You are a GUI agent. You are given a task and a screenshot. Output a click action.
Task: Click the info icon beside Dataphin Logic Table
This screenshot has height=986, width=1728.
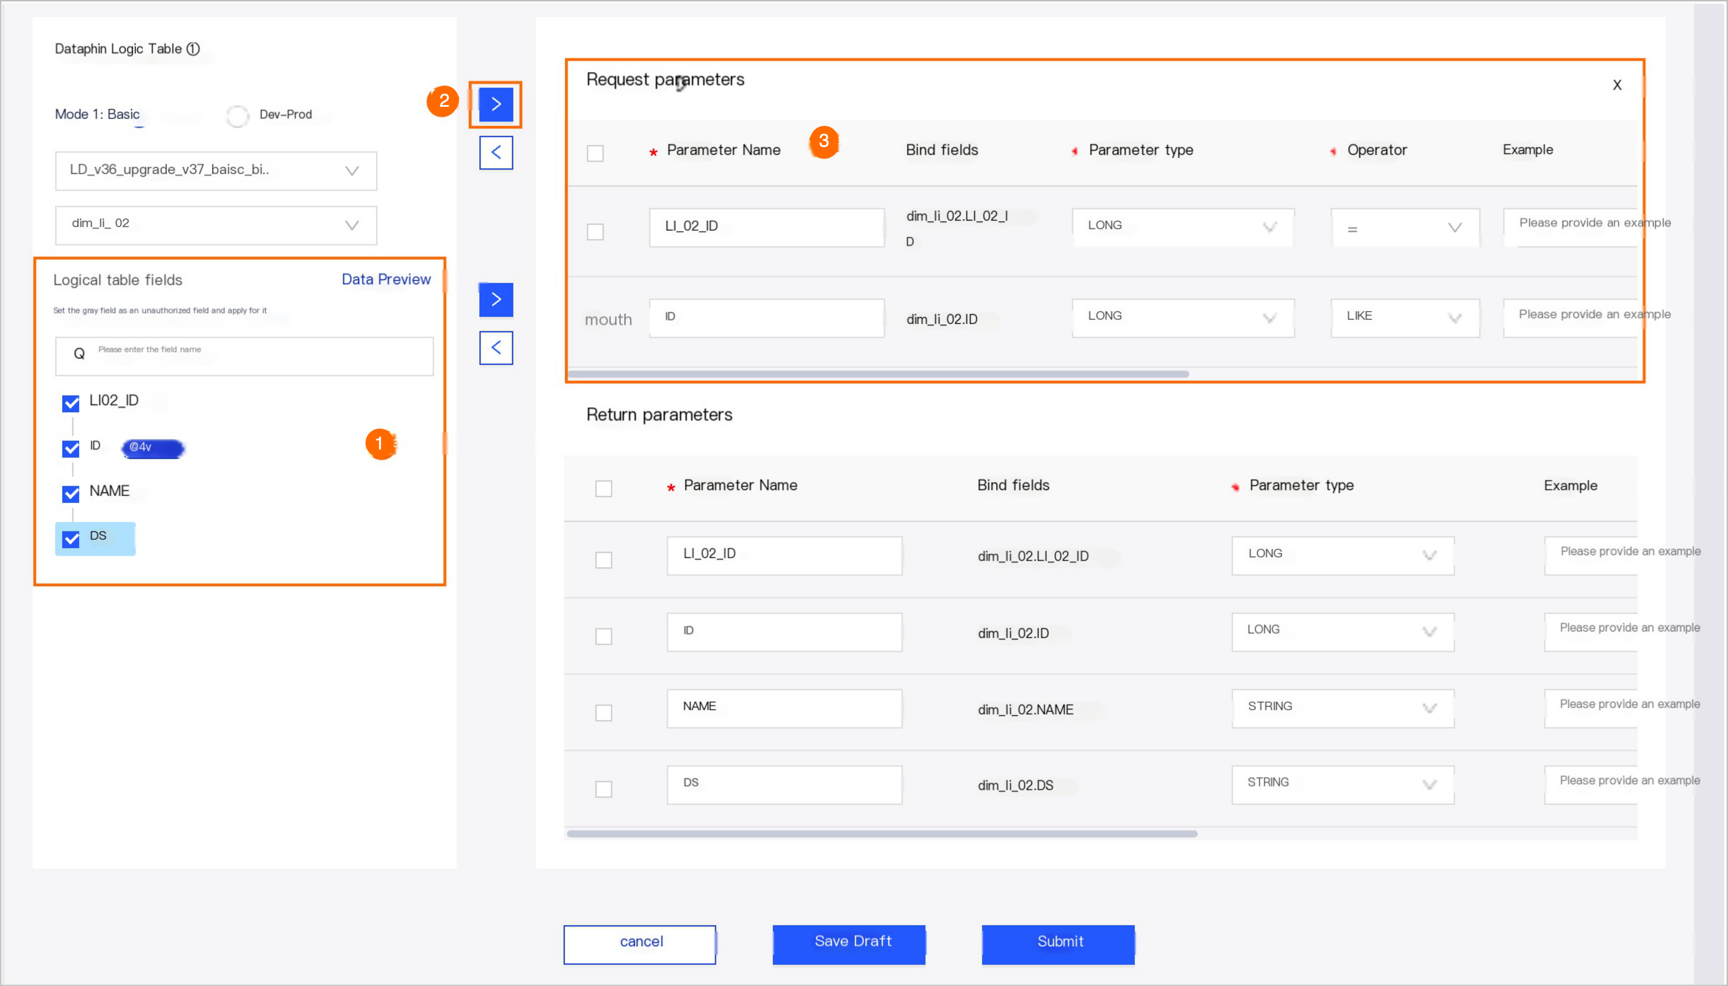tap(193, 49)
